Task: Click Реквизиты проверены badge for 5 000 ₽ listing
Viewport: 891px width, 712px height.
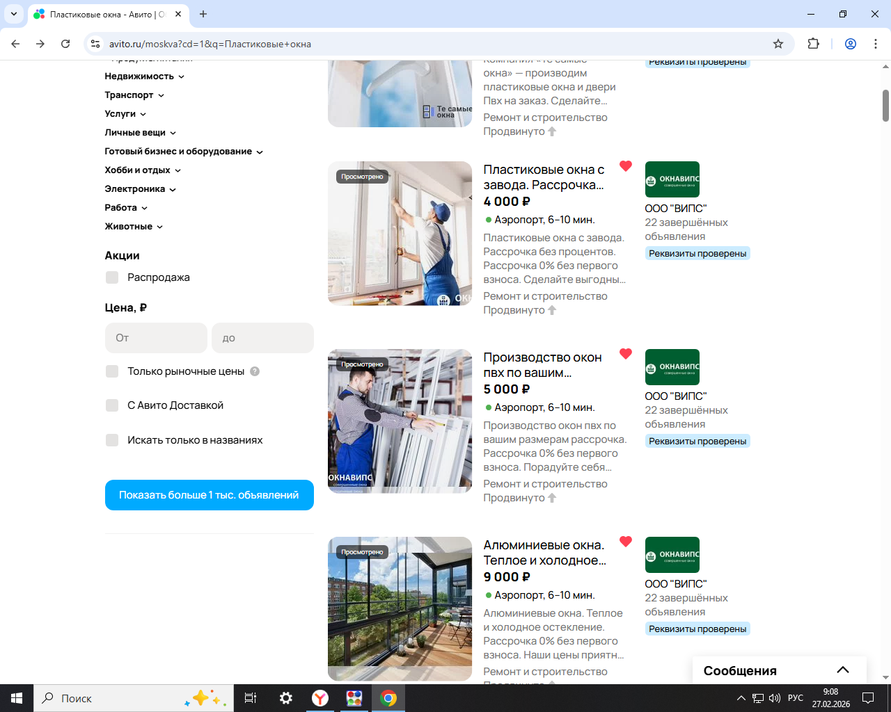Action: (697, 442)
